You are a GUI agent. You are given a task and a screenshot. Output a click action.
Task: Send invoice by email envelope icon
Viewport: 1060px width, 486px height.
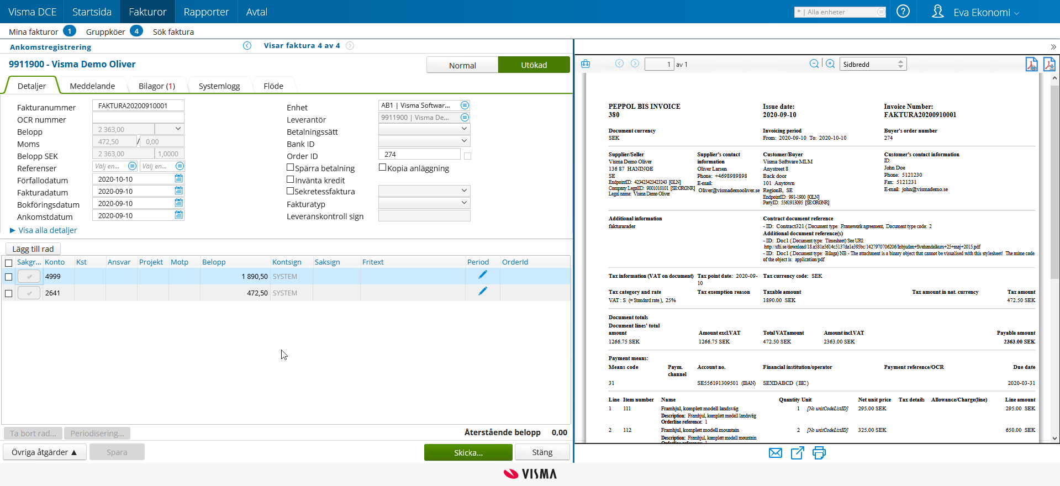coord(776,453)
